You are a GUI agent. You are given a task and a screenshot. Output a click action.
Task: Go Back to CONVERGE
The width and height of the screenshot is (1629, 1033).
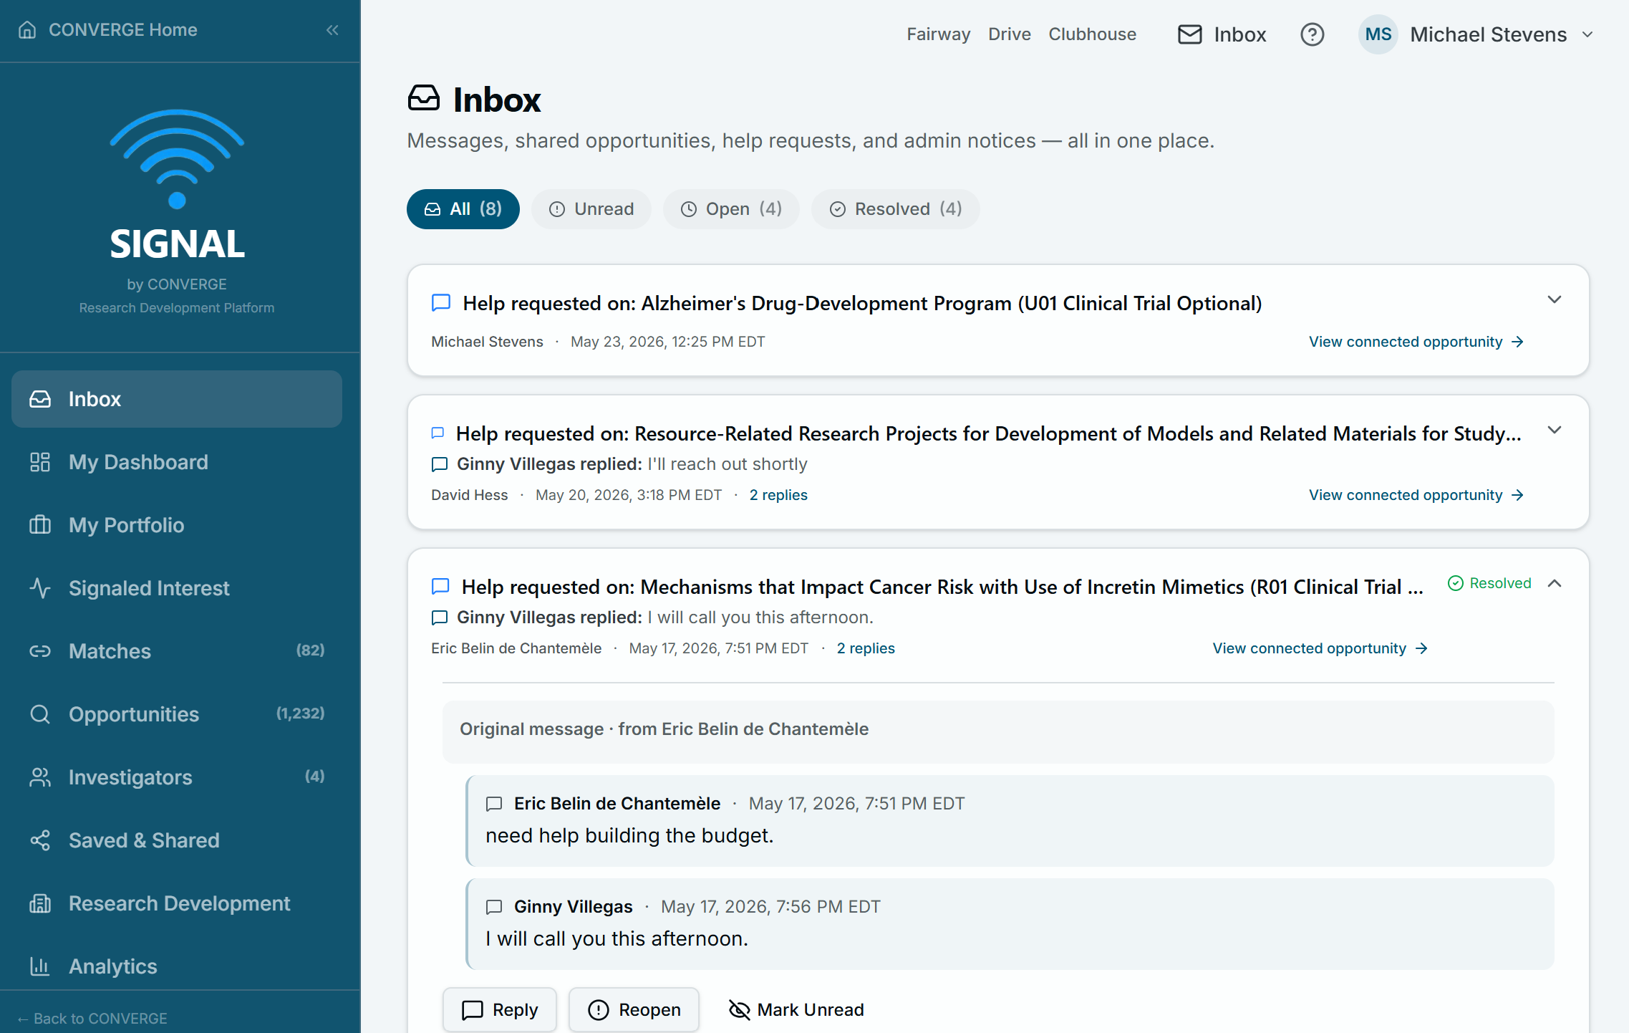click(92, 1019)
